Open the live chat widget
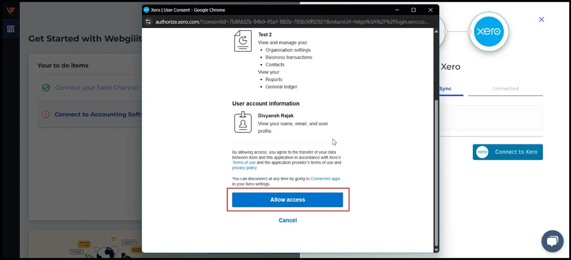Image resolution: width=571 pixels, height=260 pixels. point(552,241)
